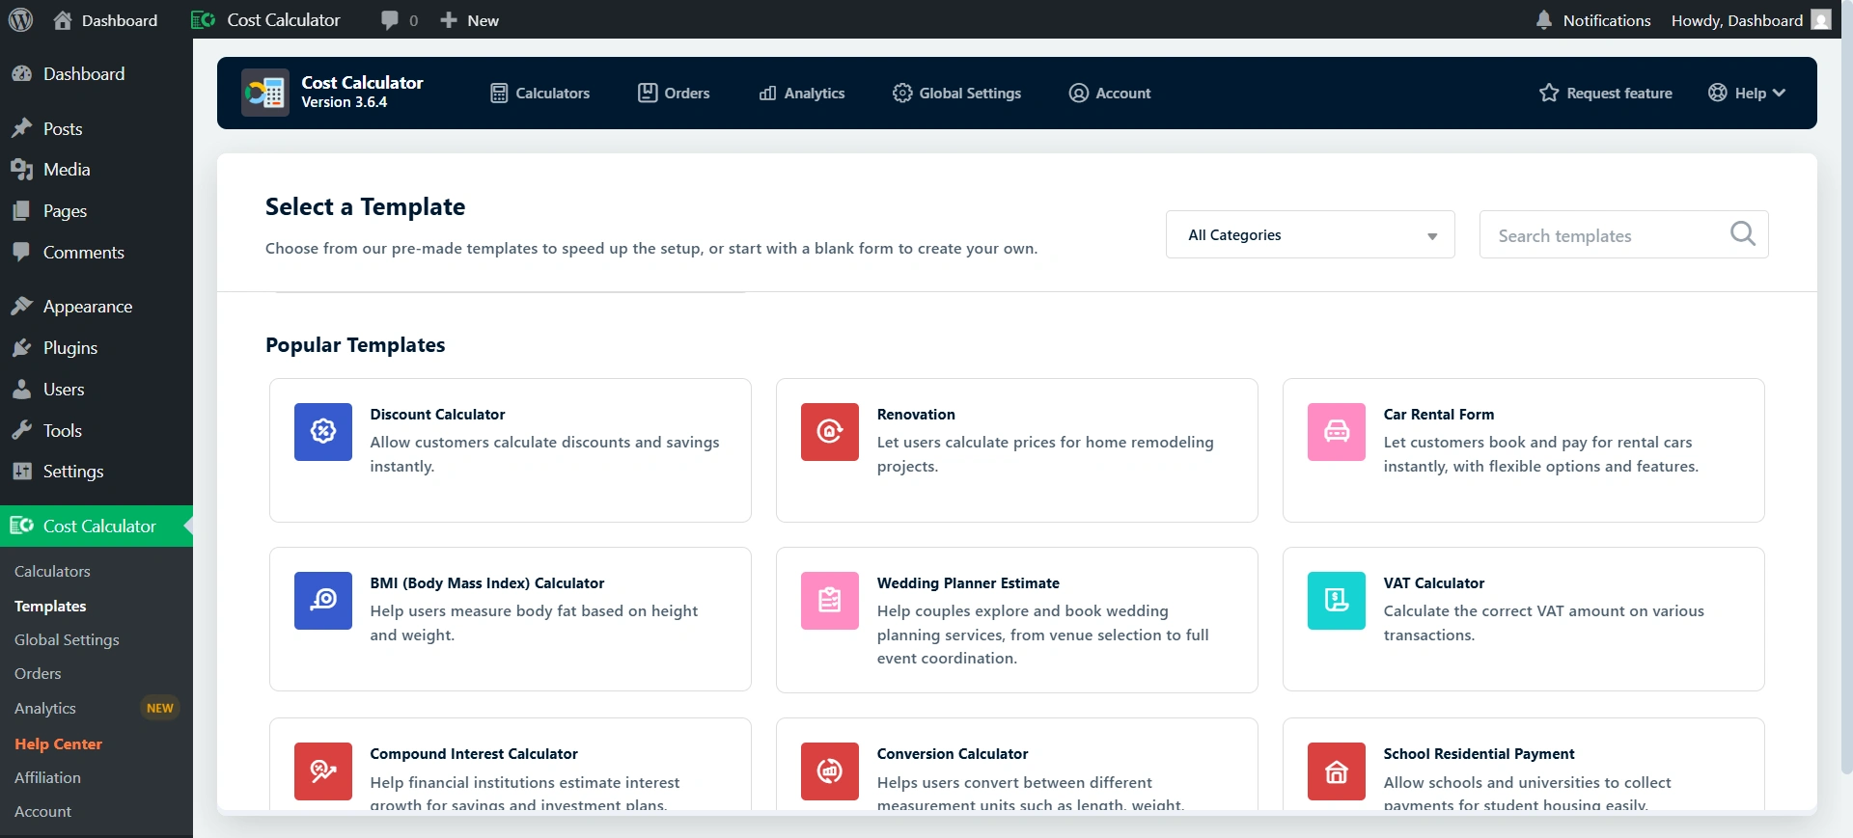This screenshot has width=1853, height=838.
Task: Open Plugins in WordPress sidebar
Action: [x=69, y=348]
